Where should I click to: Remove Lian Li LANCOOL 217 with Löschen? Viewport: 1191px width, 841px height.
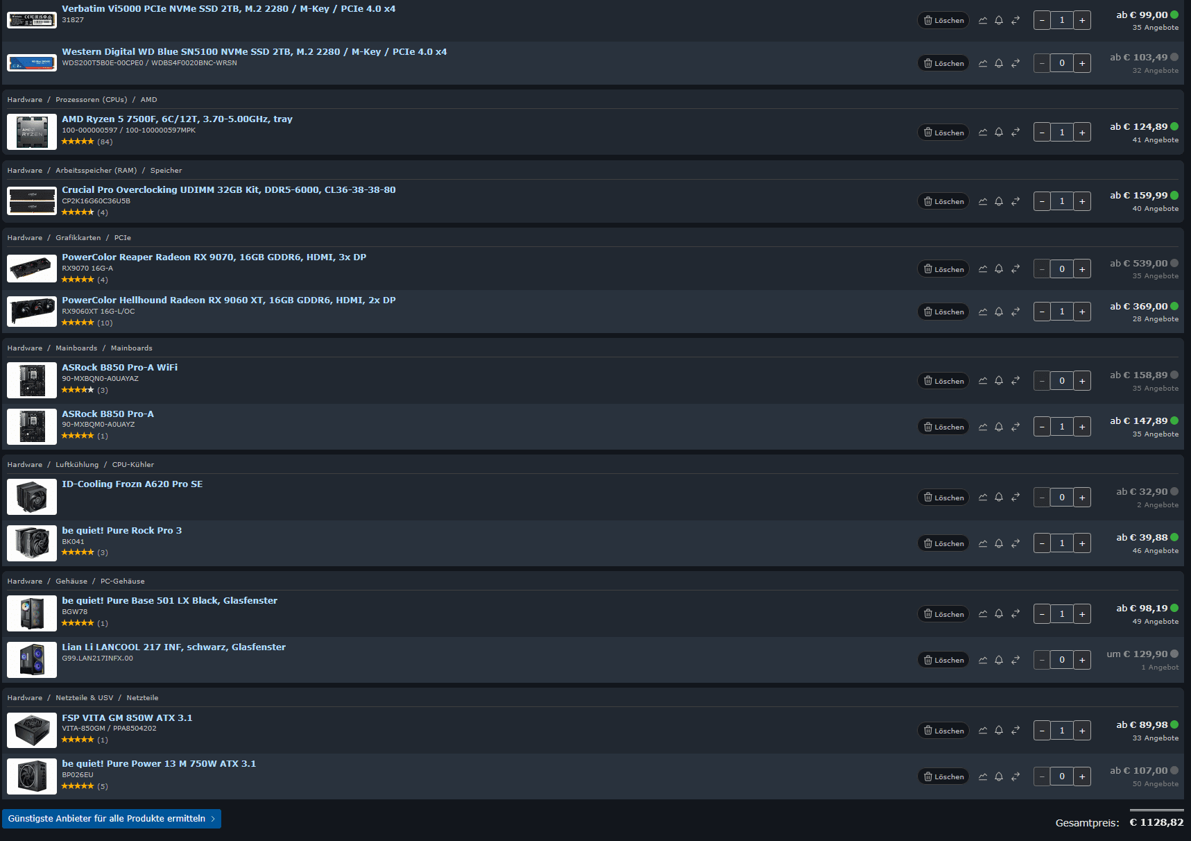[x=943, y=660]
